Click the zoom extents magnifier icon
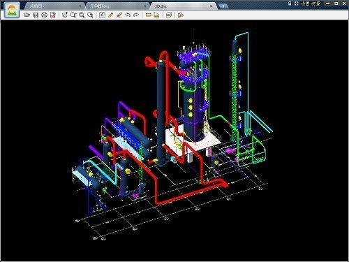Image resolution: width=349 pixels, height=262 pixels. (x=82, y=15)
